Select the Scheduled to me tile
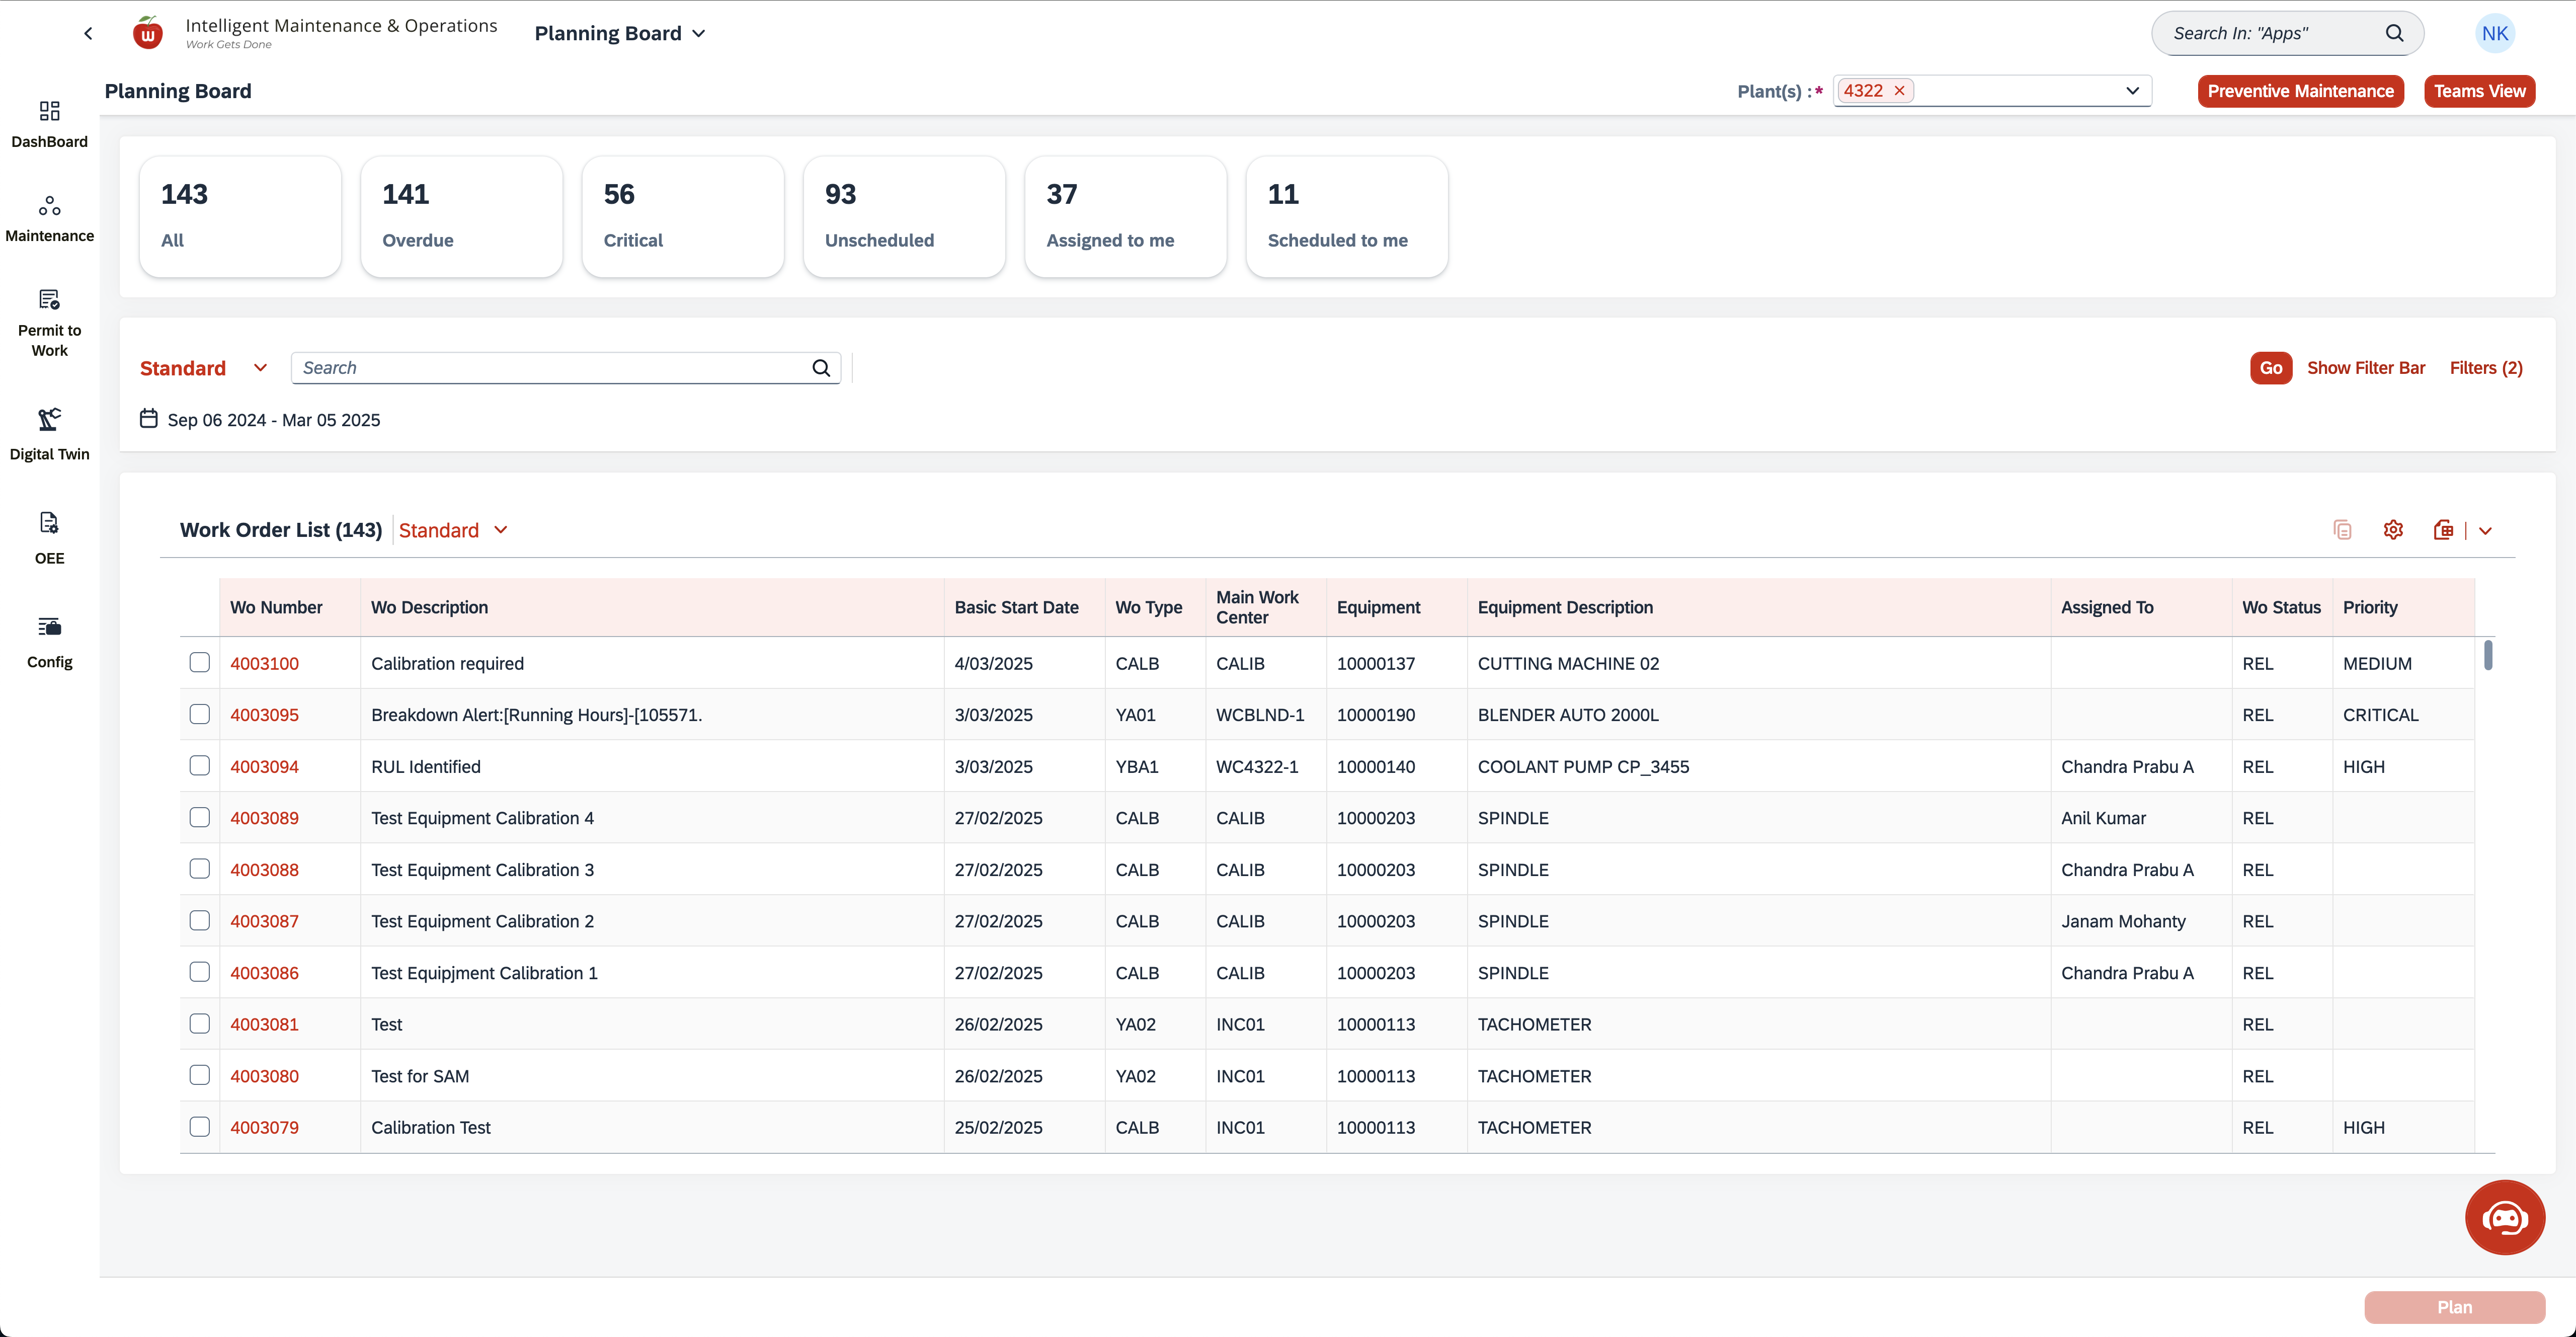The height and width of the screenshot is (1337, 2576). (x=1347, y=216)
